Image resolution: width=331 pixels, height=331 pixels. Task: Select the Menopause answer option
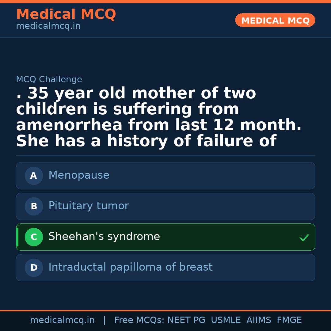click(165, 176)
